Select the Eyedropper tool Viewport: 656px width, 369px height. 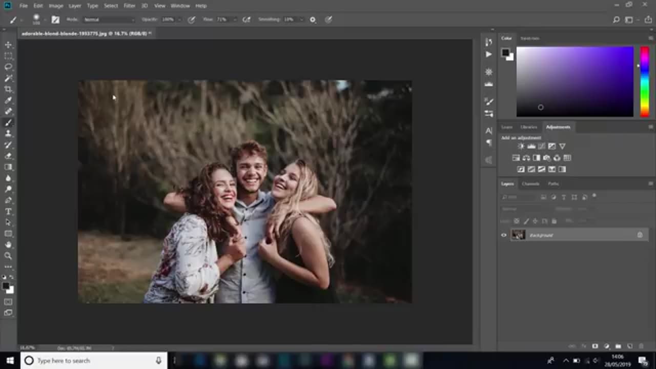[8, 100]
